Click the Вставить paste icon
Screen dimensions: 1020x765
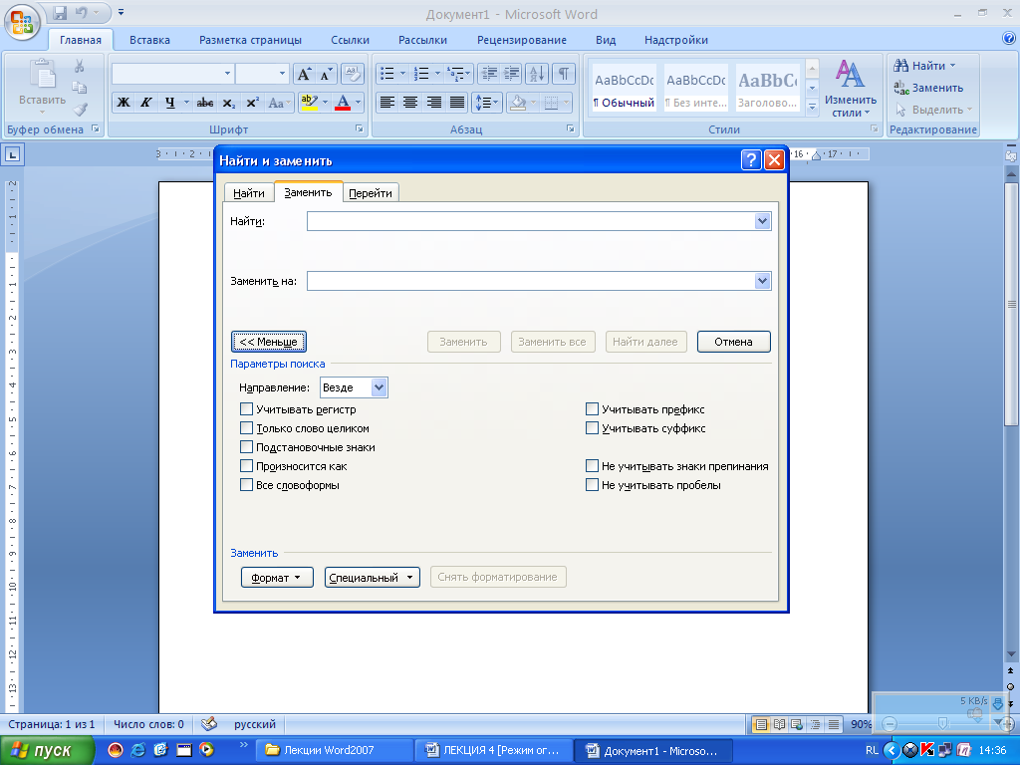click(x=42, y=75)
